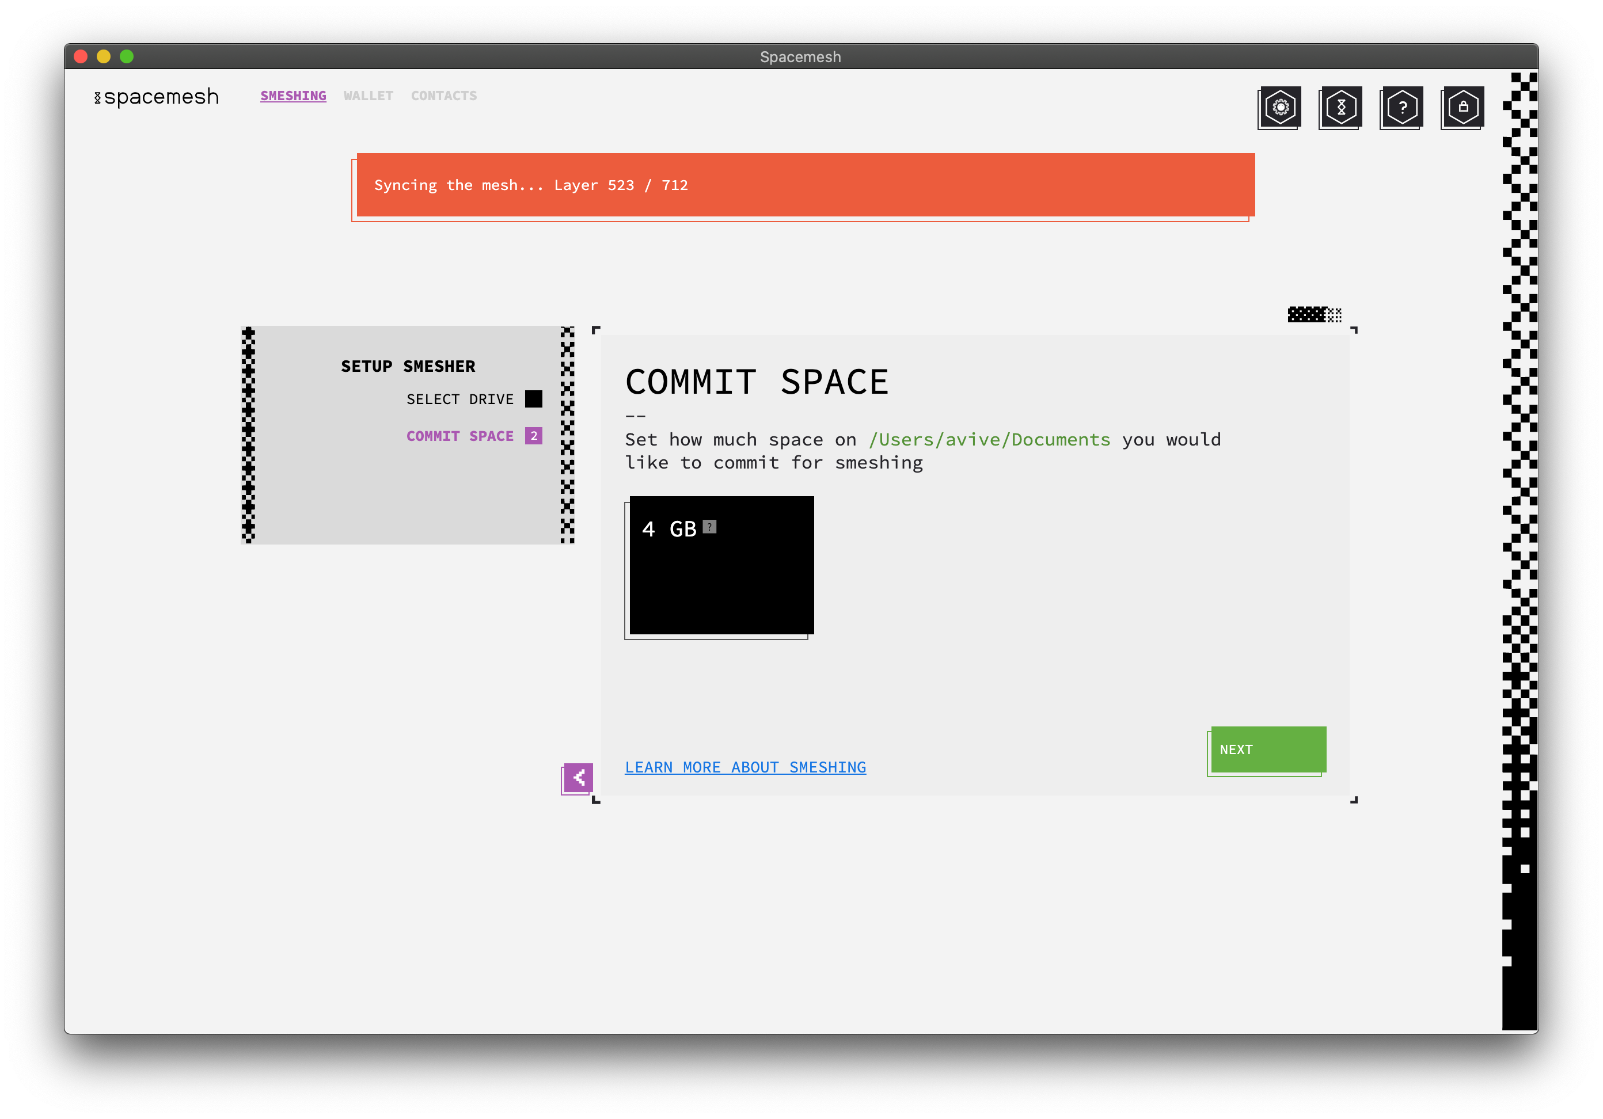Go back with the purple chevron button
Image resolution: width=1603 pixels, height=1119 pixels.
tap(578, 778)
